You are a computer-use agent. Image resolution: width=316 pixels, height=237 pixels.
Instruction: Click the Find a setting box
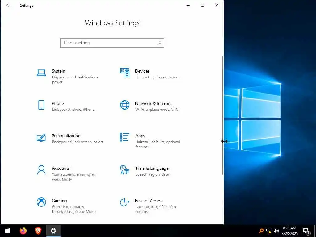112,43
